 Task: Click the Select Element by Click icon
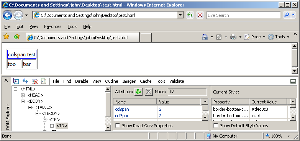(16, 81)
